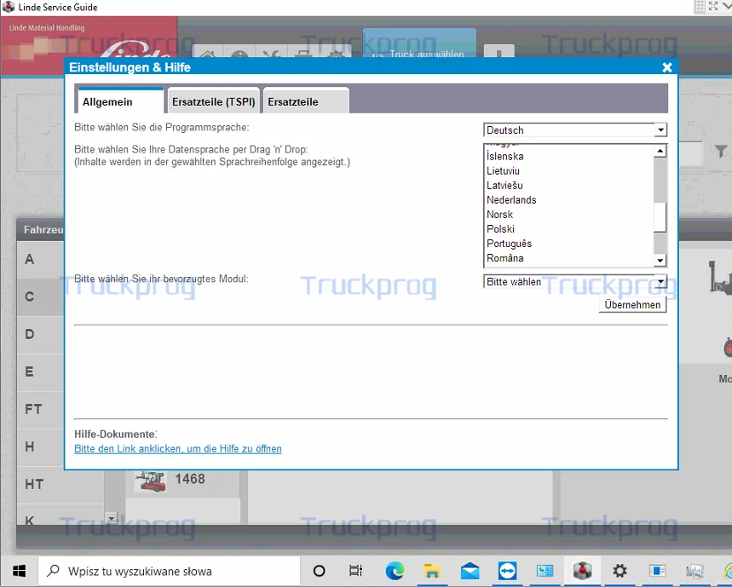
Task: Open the Hilfe link
Action: click(x=178, y=448)
